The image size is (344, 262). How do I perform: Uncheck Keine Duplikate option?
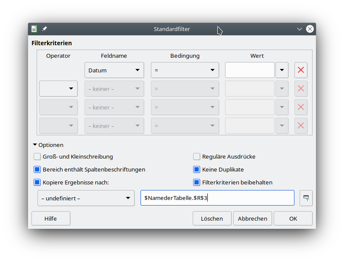[x=197, y=169]
